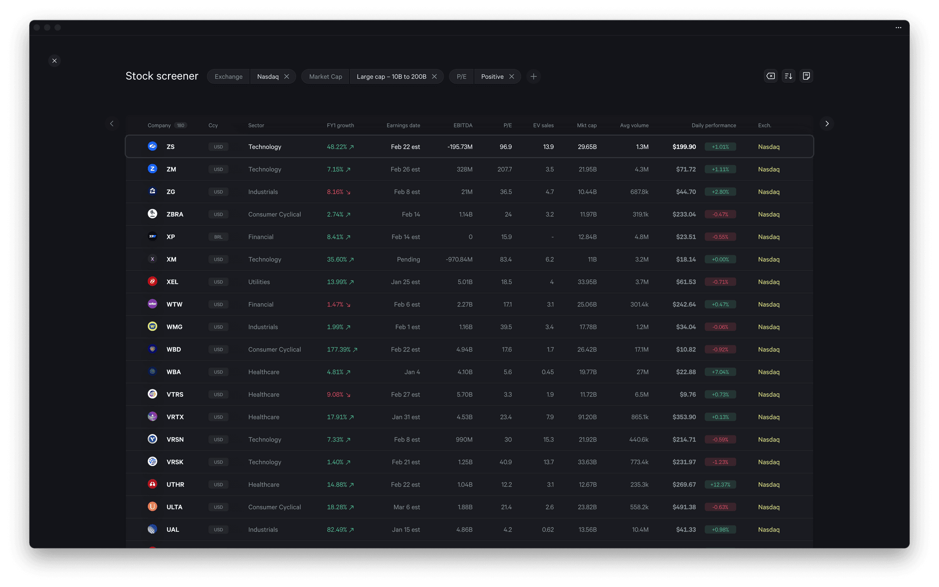Viewport: 939px width, 587px height.
Task: Sort by Mkt cap column header
Action: [586, 125]
